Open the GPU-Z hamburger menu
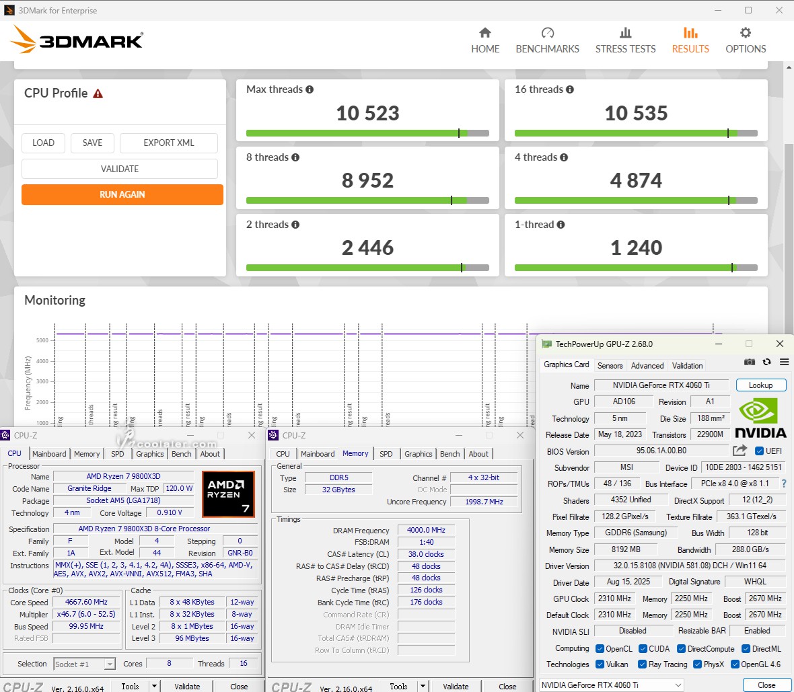The height and width of the screenshot is (692, 794). 784,362
